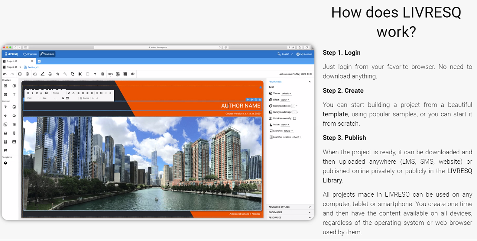Click Project_#1 in the breadcrumb
477x241 pixels.
click(x=10, y=67)
